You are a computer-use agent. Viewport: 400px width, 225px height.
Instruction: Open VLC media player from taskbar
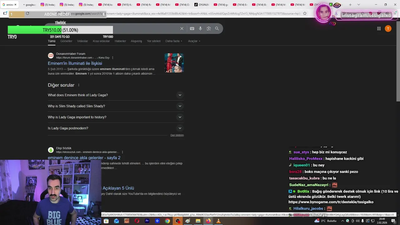coord(218,221)
